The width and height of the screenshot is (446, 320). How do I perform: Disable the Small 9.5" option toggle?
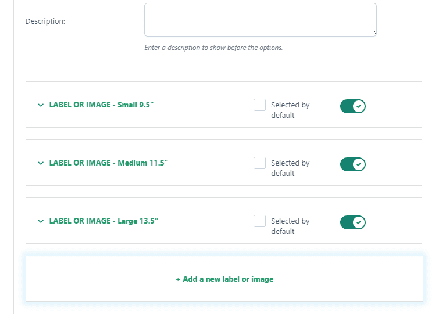[353, 106]
